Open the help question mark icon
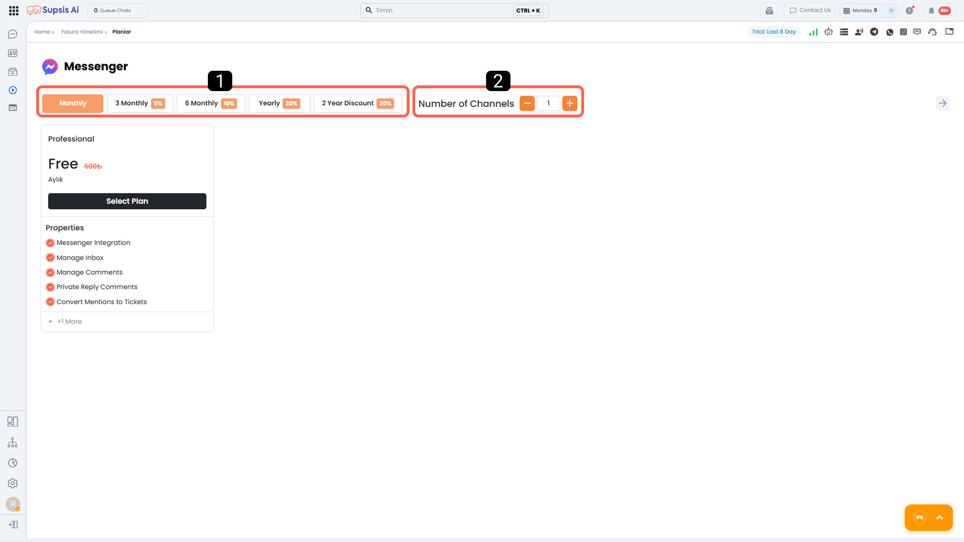Image resolution: width=964 pixels, height=542 pixels. [909, 11]
